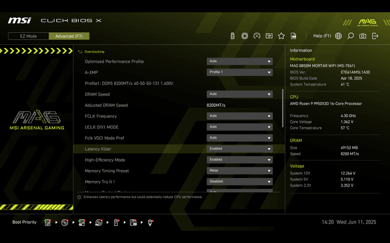The image size is (390, 243).
Task: Click the exit door-arrow icon
Action: pyautogui.click(x=375, y=36)
